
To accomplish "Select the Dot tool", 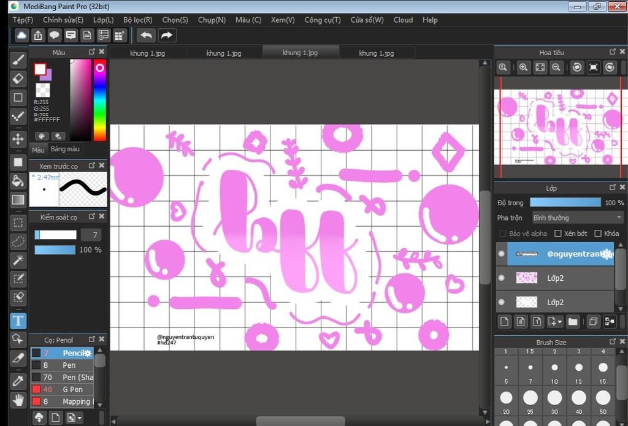I will pos(18,116).
